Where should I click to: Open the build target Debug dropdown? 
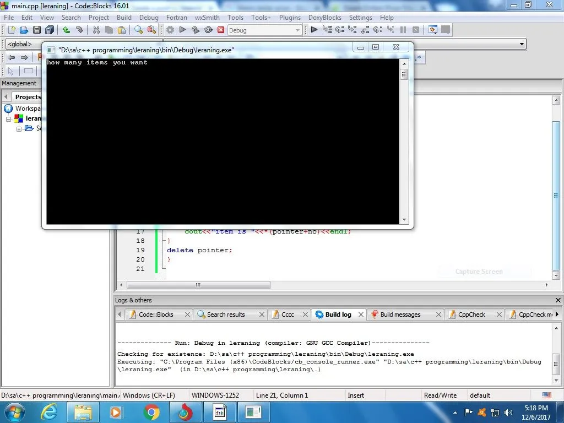[x=264, y=30]
